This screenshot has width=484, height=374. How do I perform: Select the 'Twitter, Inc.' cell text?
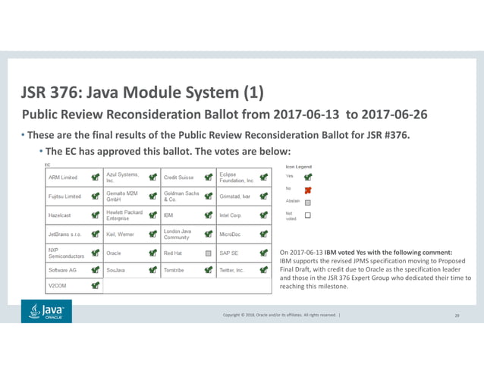point(231,270)
